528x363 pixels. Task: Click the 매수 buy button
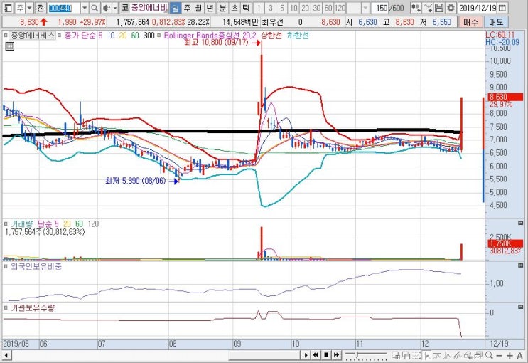[x=470, y=22]
